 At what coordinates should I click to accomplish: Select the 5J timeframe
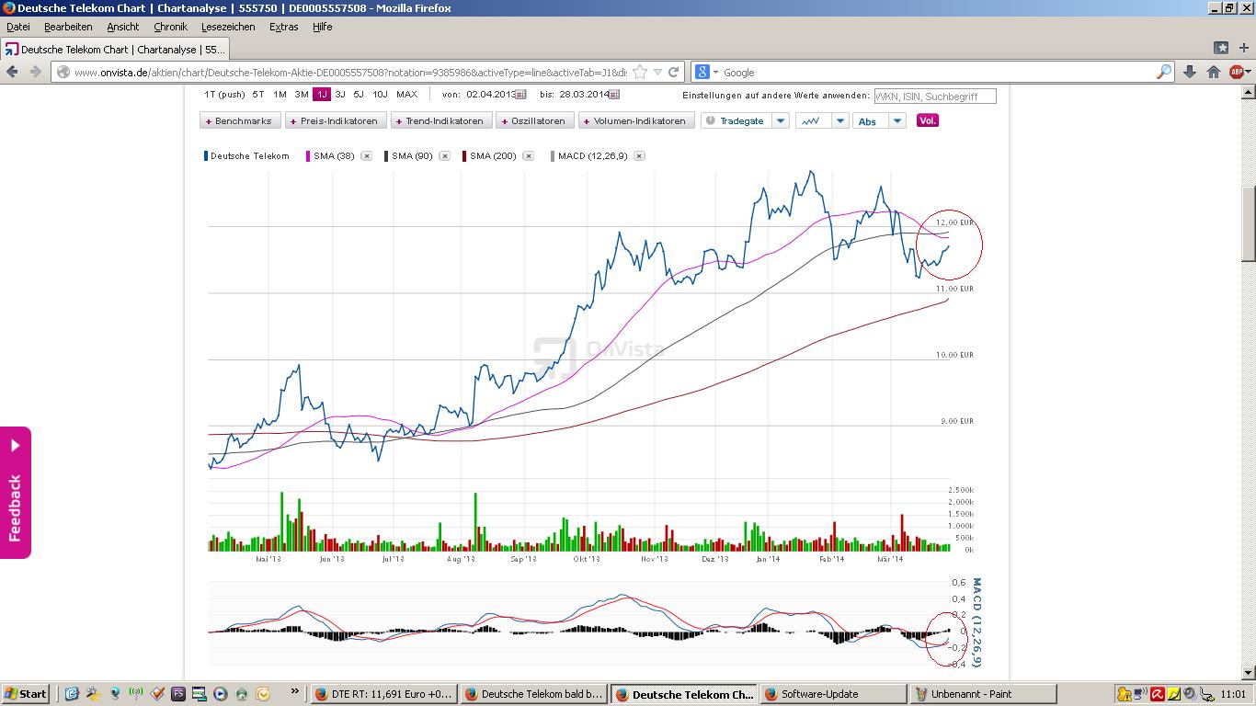click(x=359, y=95)
